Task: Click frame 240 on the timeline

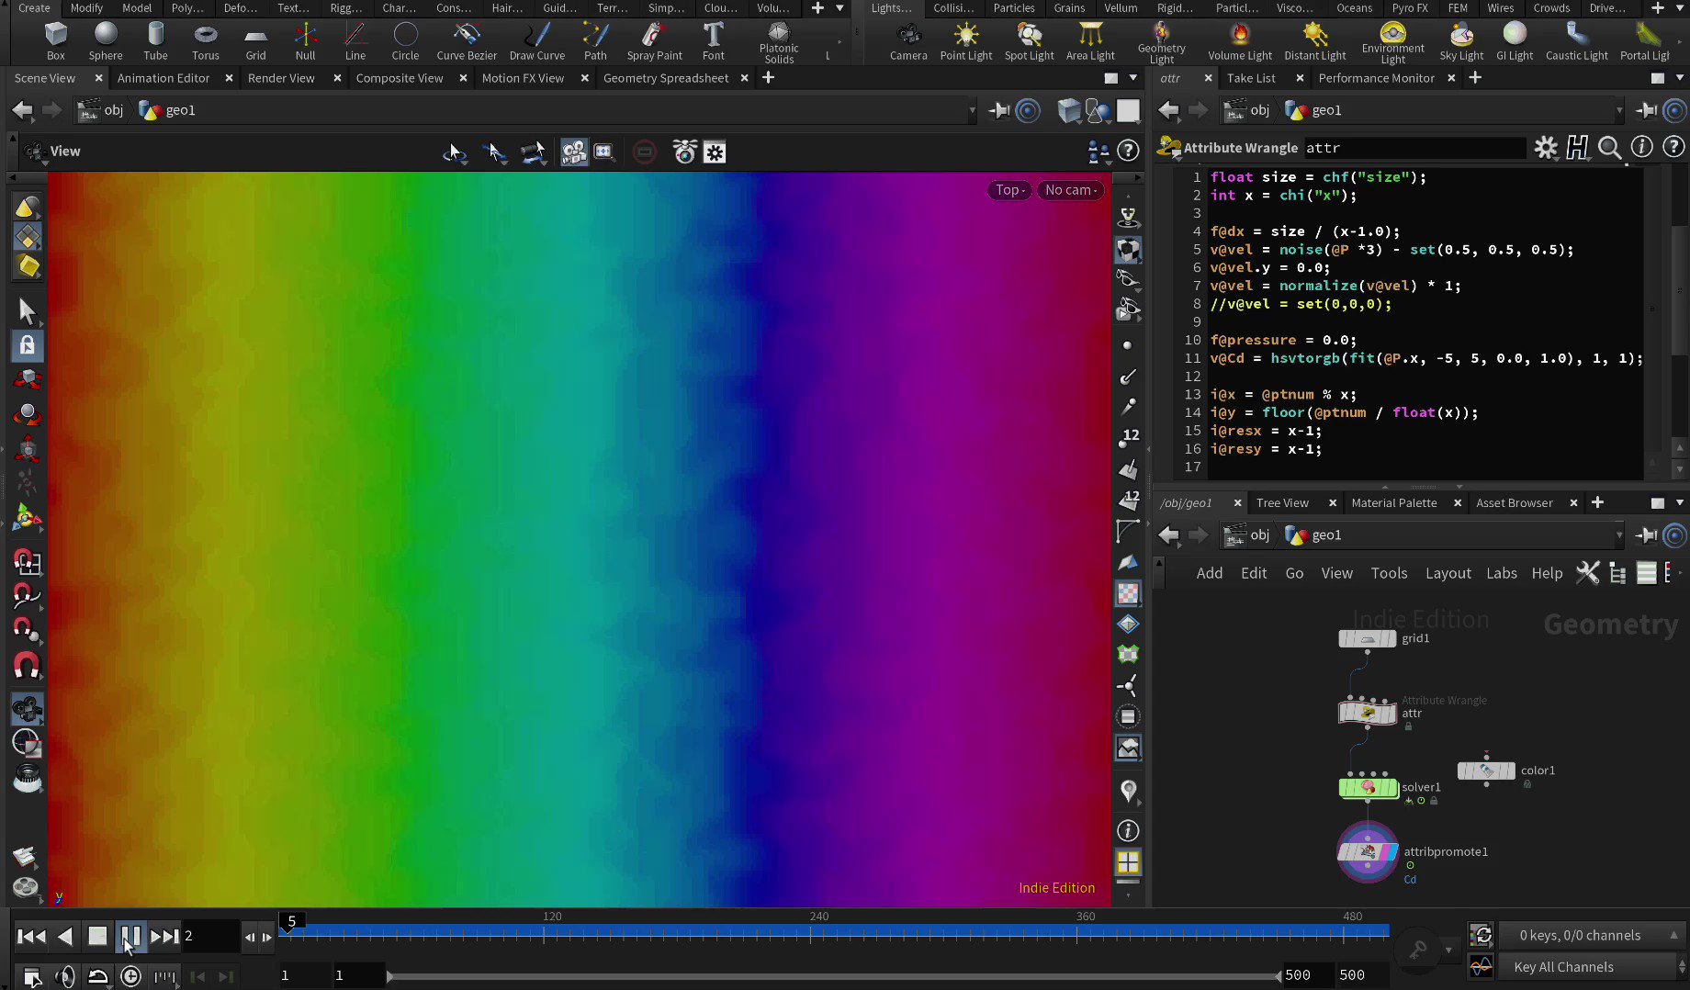Action: pyautogui.click(x=810, y=933)
